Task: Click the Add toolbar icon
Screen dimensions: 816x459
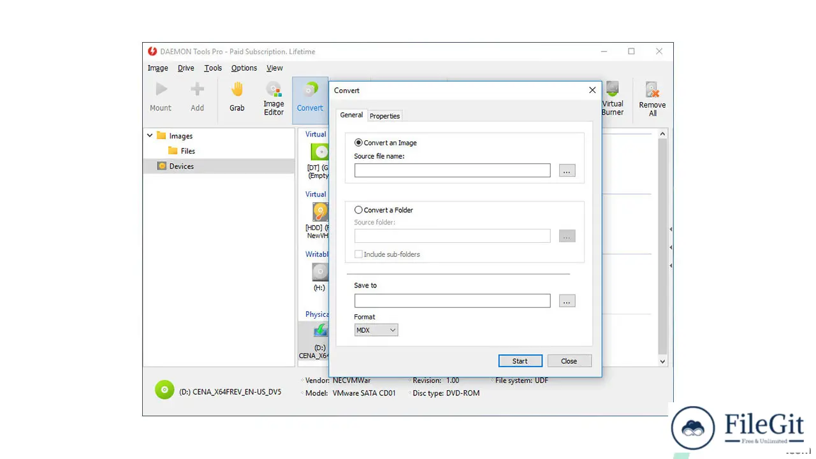Action: (x=198, y=97)
